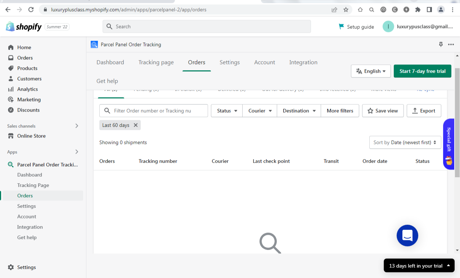Click the Analytics icon in the sidebar
This screenshot has width=460, height=278.
pos(10,89)
